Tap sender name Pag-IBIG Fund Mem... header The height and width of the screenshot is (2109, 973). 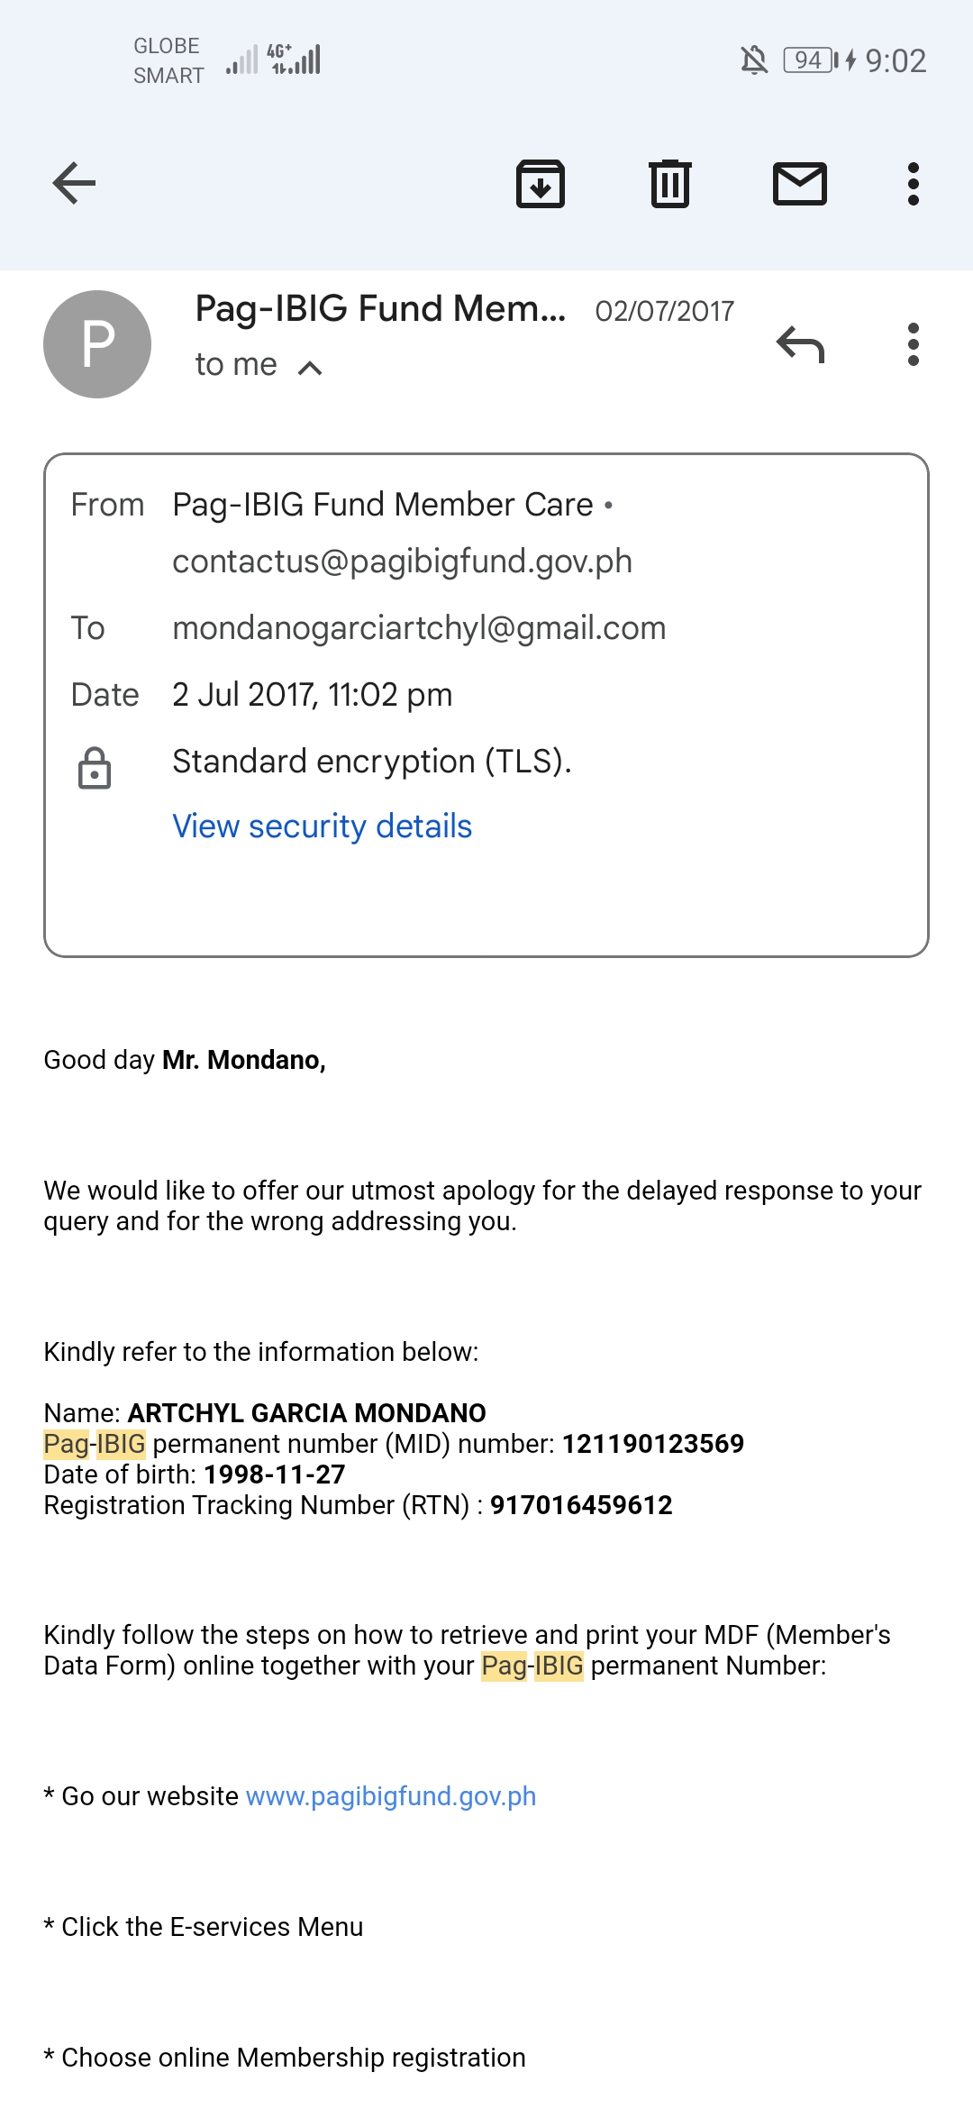(380, 309)
